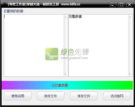
Task: Click the up arrow of the 完整数据 scrollbar
Action: click(x=130, y=17)
